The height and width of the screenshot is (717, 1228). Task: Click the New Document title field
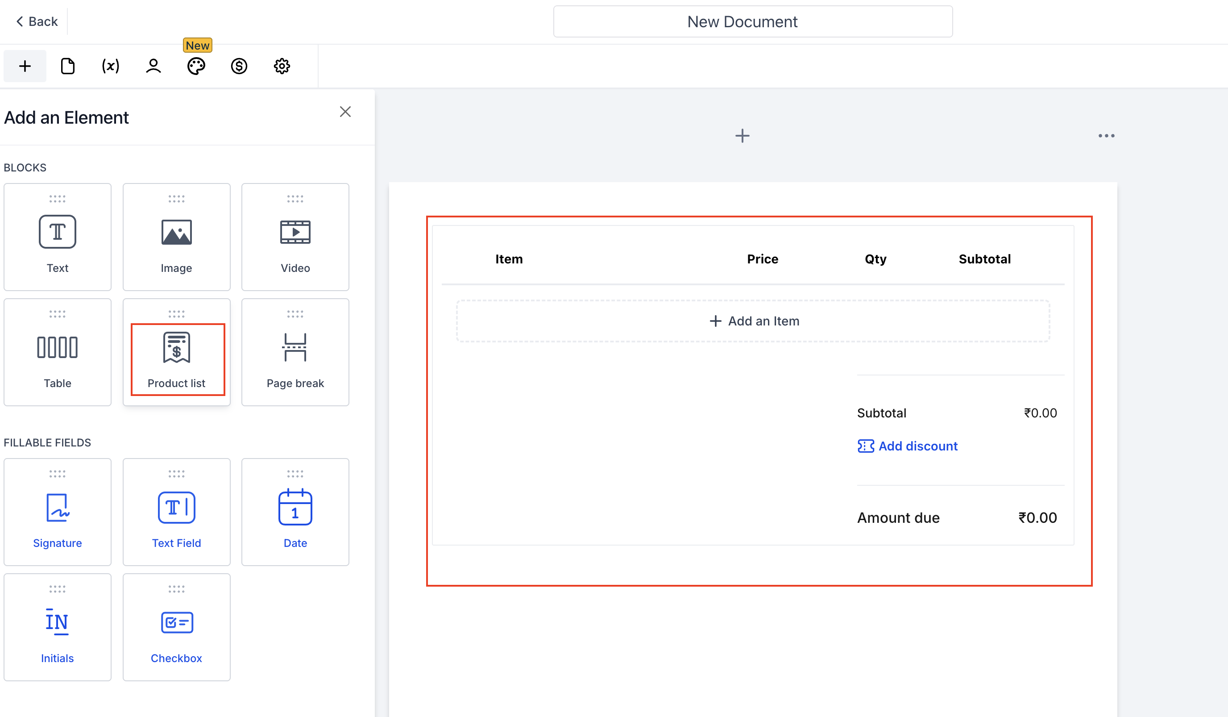753,21
